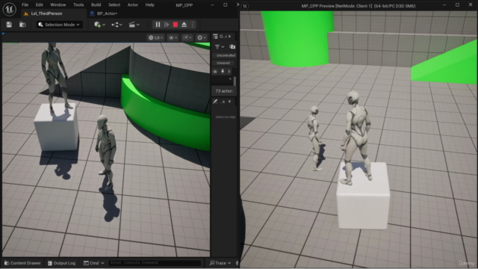Click the Unreal icon in Preview window title
The width and height of the screenshot is (478, 269).
pos(245,6)
